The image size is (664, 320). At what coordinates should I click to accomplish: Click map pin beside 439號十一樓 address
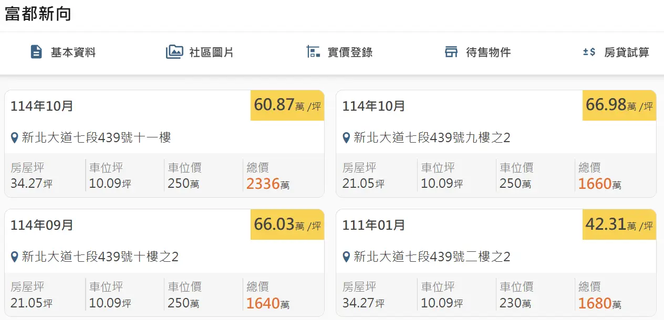(15, 138)
